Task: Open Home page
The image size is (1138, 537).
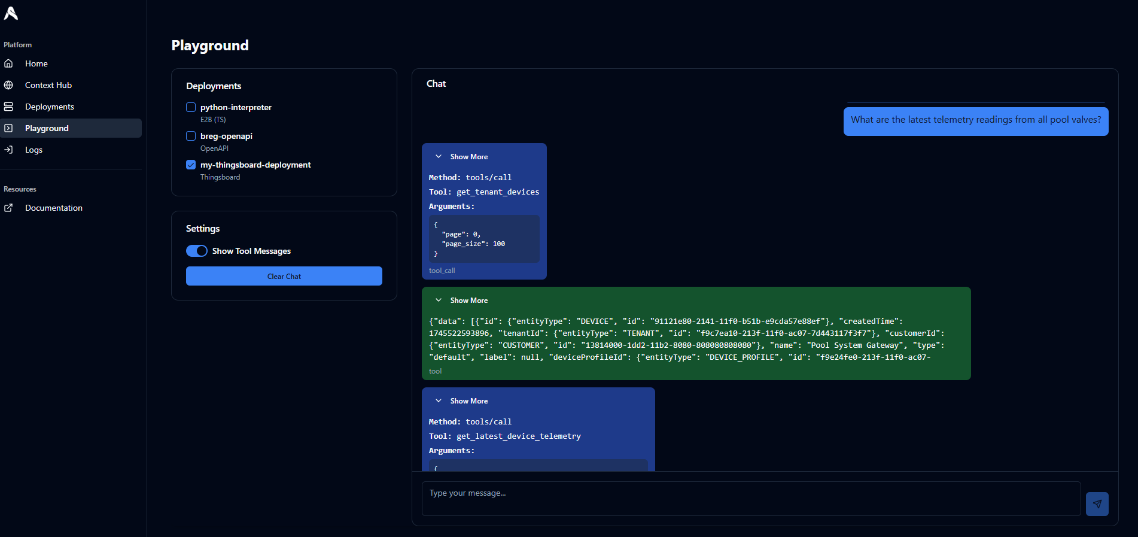Action: 71,63
